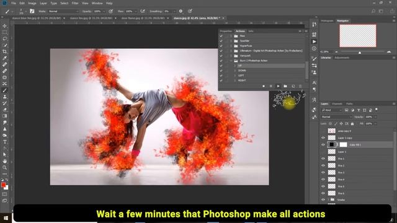The width and height of the screenshot is (397, 223).
Task: Begin recording in Actions panel
Action: tap(271, 86)
